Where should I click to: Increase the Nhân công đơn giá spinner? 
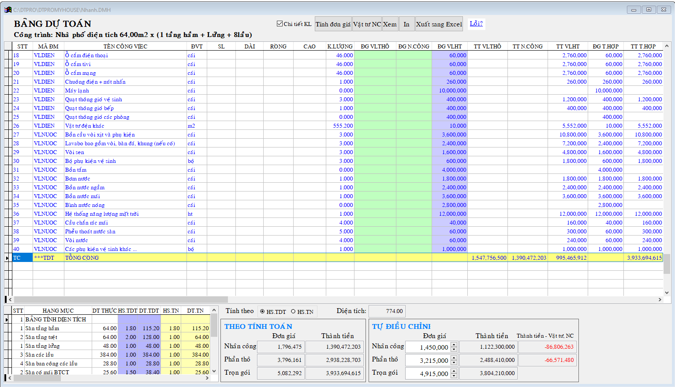click(454, 344)
